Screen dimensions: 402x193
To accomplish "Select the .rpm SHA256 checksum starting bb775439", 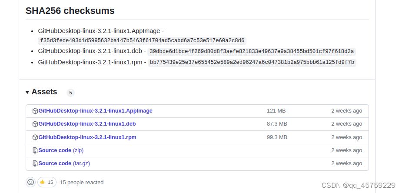I will pyautogui.click(x=252, y=62).
